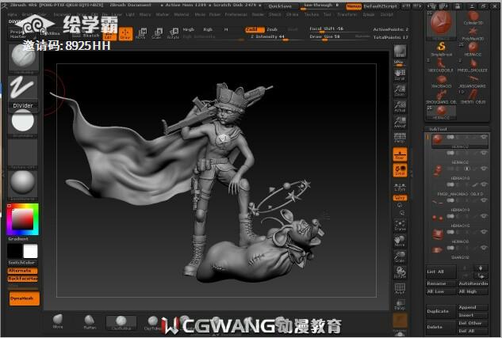Select SimpleBrush tool
The height and width of the screenshot is (338, 502).
coord(441,49)
